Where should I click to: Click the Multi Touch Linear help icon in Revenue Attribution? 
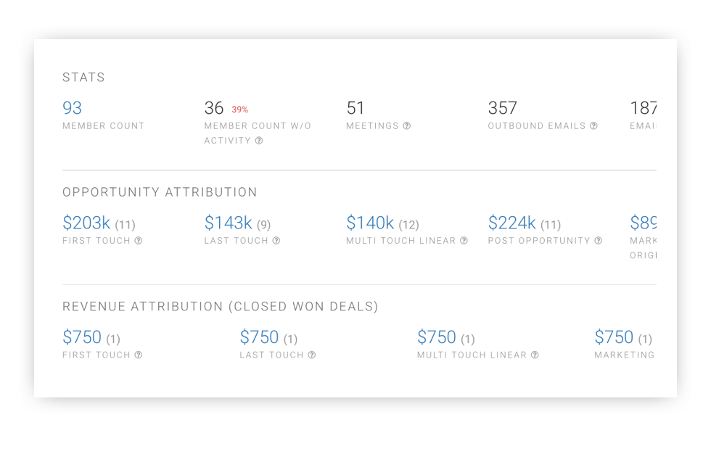[535, 355]
